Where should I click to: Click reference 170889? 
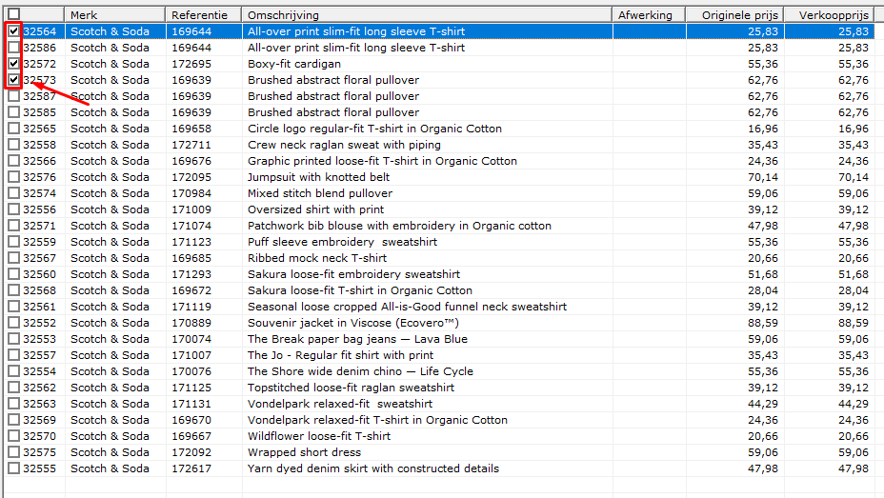pyautogui.click(x=191, y=323)
